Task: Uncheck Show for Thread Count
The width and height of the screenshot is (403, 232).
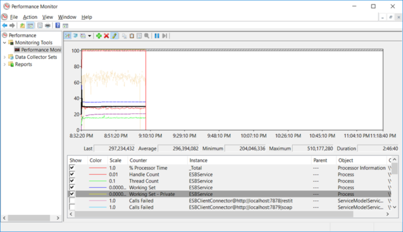Action: coord(72,180)
